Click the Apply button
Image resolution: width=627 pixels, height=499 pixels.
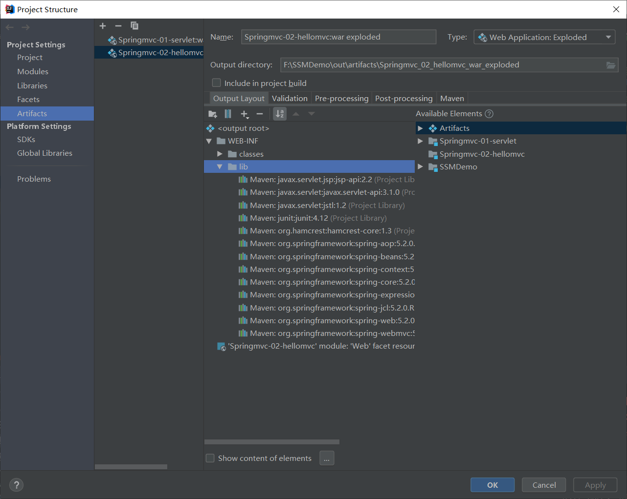[595, 485]
